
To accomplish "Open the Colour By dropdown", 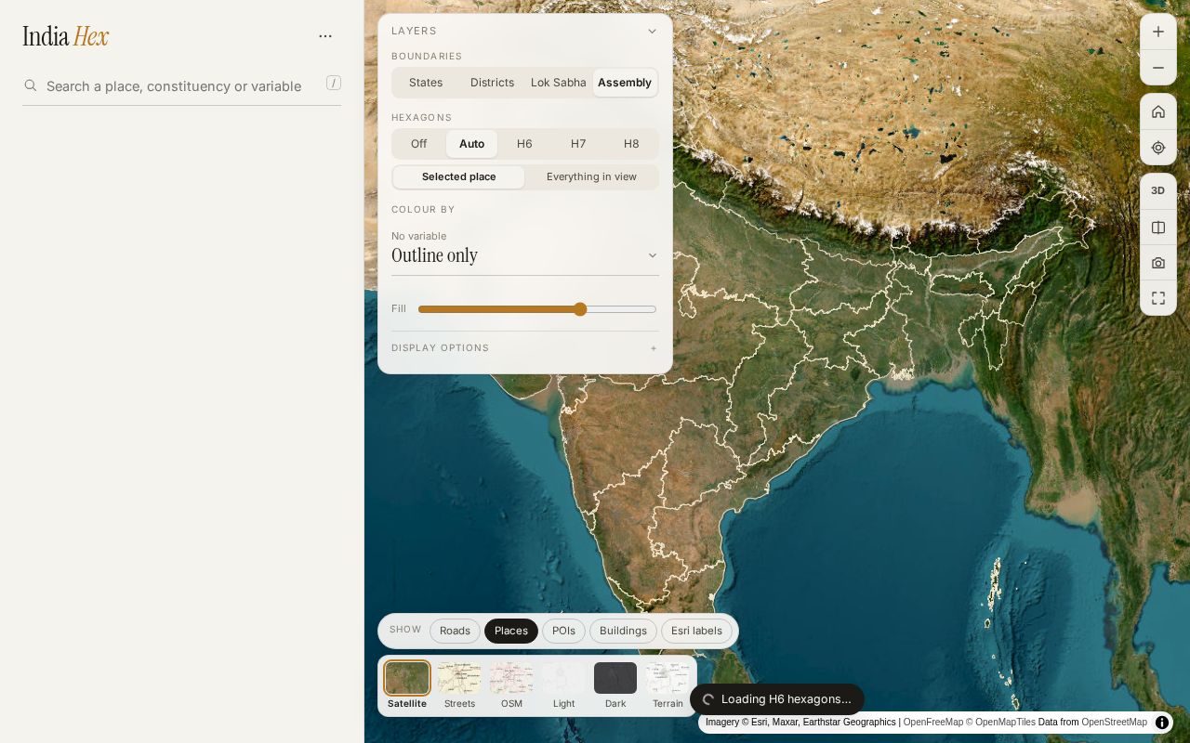I will (x=525, y=255).
